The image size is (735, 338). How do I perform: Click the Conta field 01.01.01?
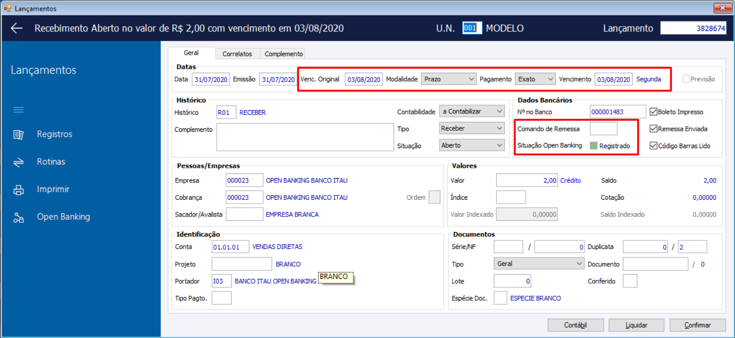230,247
